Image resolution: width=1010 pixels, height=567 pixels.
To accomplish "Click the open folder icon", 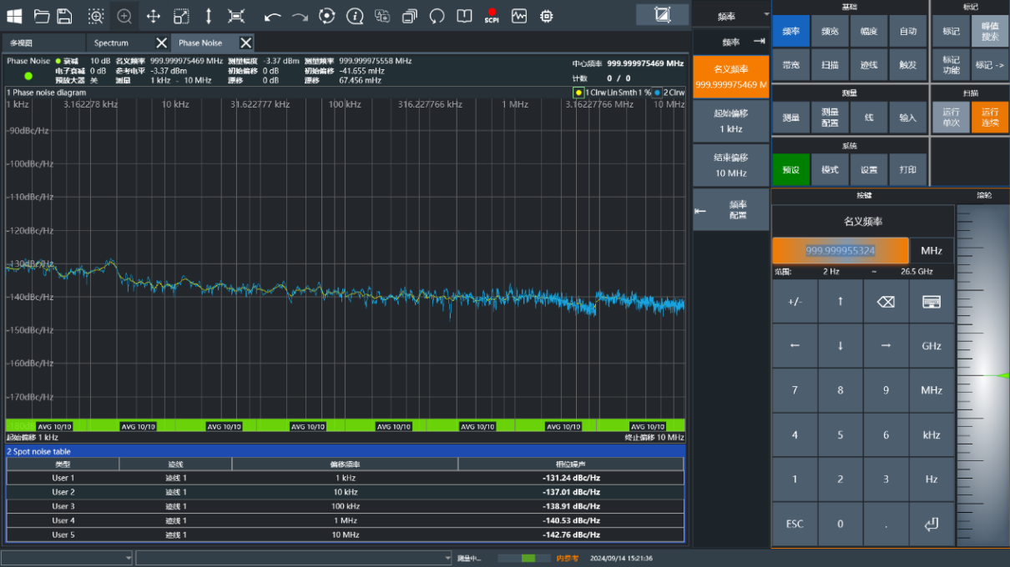I will click(42, 16).
